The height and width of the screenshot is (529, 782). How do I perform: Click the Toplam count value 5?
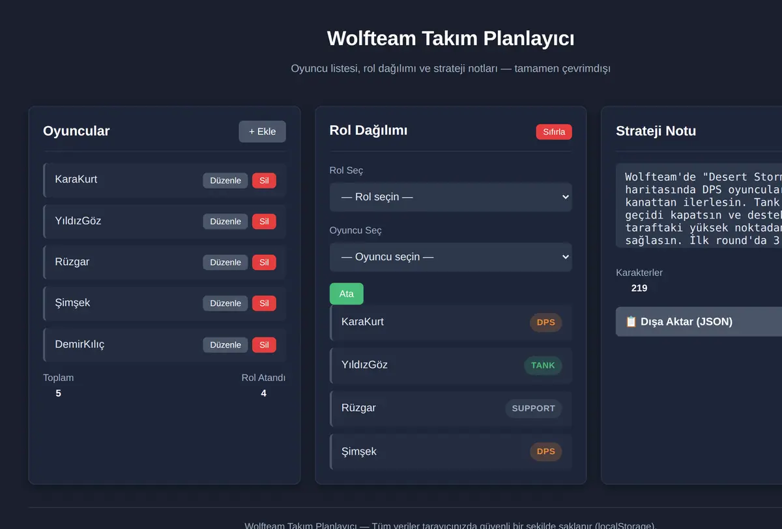(x=59, y=393)
